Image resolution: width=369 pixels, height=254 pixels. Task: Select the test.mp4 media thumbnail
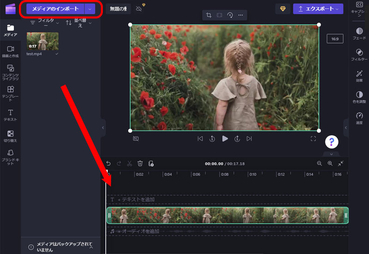42,41
